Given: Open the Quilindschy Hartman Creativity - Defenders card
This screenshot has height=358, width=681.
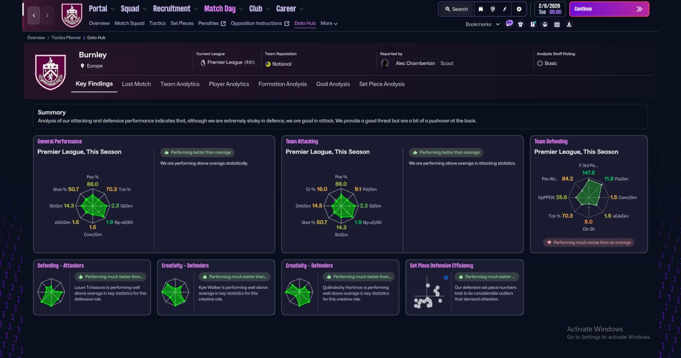Looking at the screenshot, I should coord(340,287).
